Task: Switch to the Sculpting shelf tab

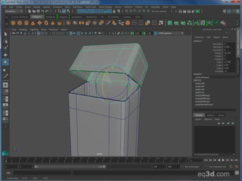Action: point(50,17)
